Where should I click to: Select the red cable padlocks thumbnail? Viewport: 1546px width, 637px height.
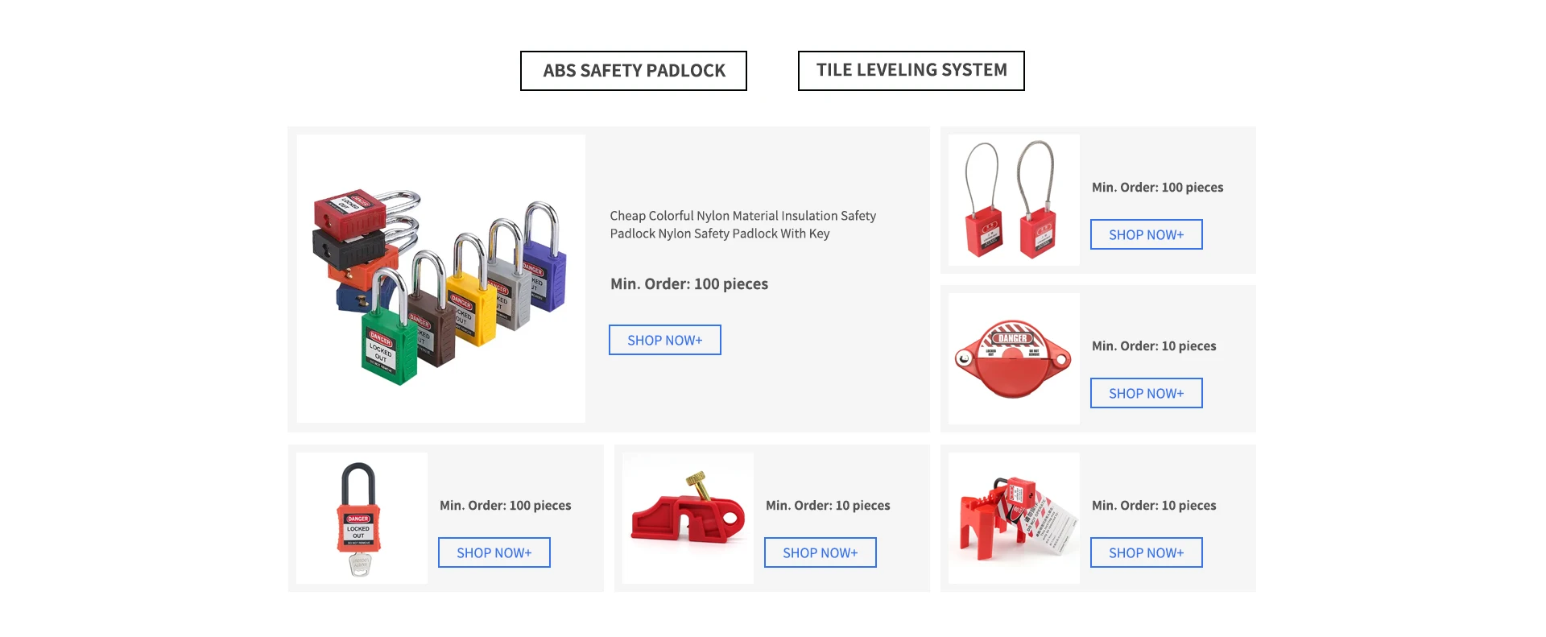coord(1014,200)
